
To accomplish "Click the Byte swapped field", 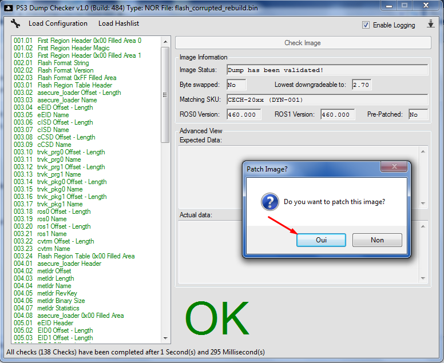I will click(236, 85).
